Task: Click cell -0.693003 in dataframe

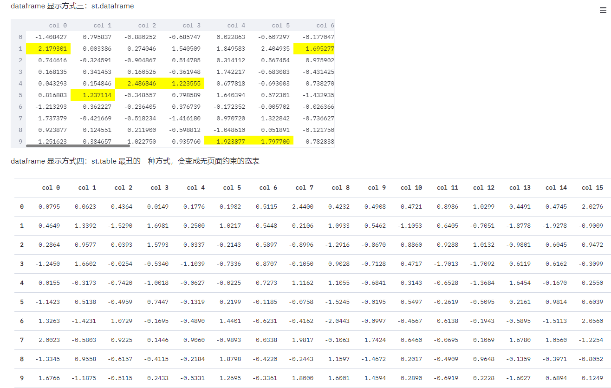Action: pos(271,83)
